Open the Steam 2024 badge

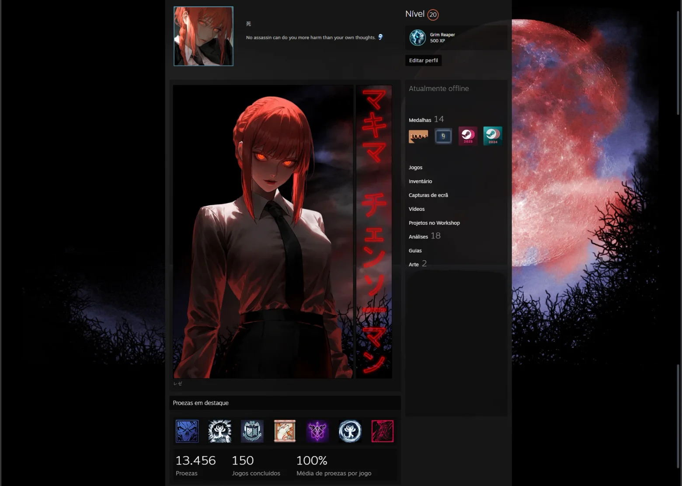[493, 136]
